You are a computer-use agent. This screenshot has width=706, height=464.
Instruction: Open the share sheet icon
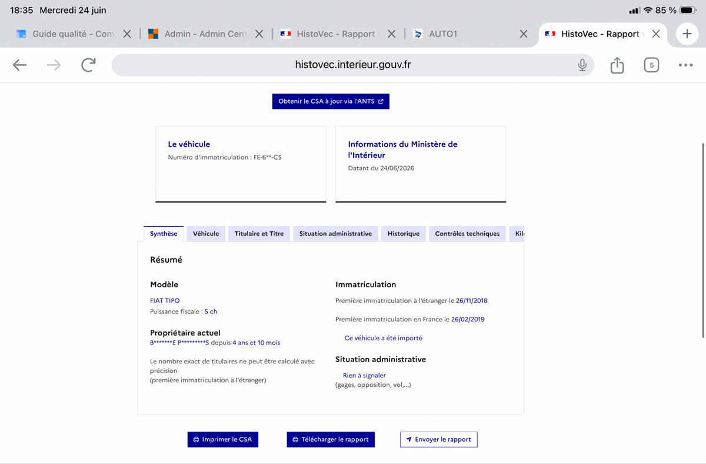617,65
